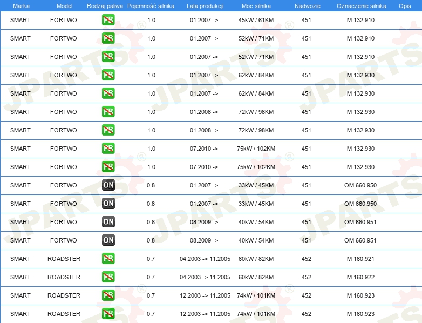Click the Pojemność silnika column header

(x=151, y=5)
